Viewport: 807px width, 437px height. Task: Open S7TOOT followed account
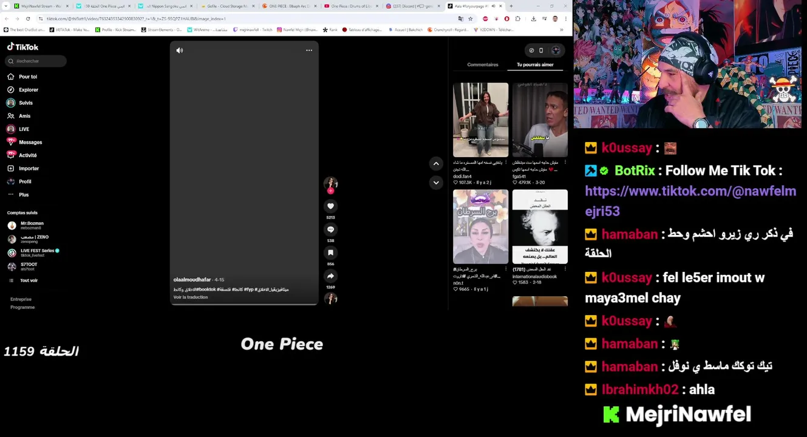[22, 266]
